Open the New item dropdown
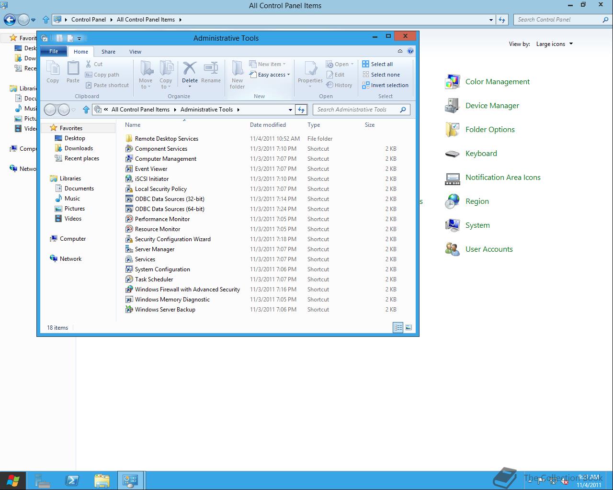The width and height of the screenshot is (613, 490). 268,64
